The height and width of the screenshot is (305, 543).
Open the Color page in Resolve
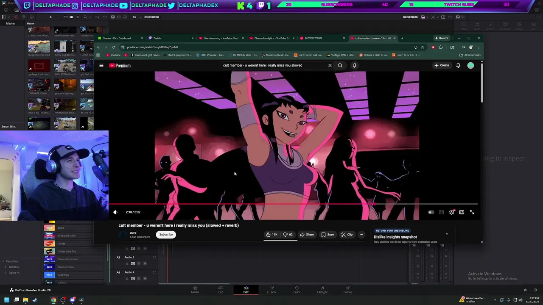click(x=297, y=290)
